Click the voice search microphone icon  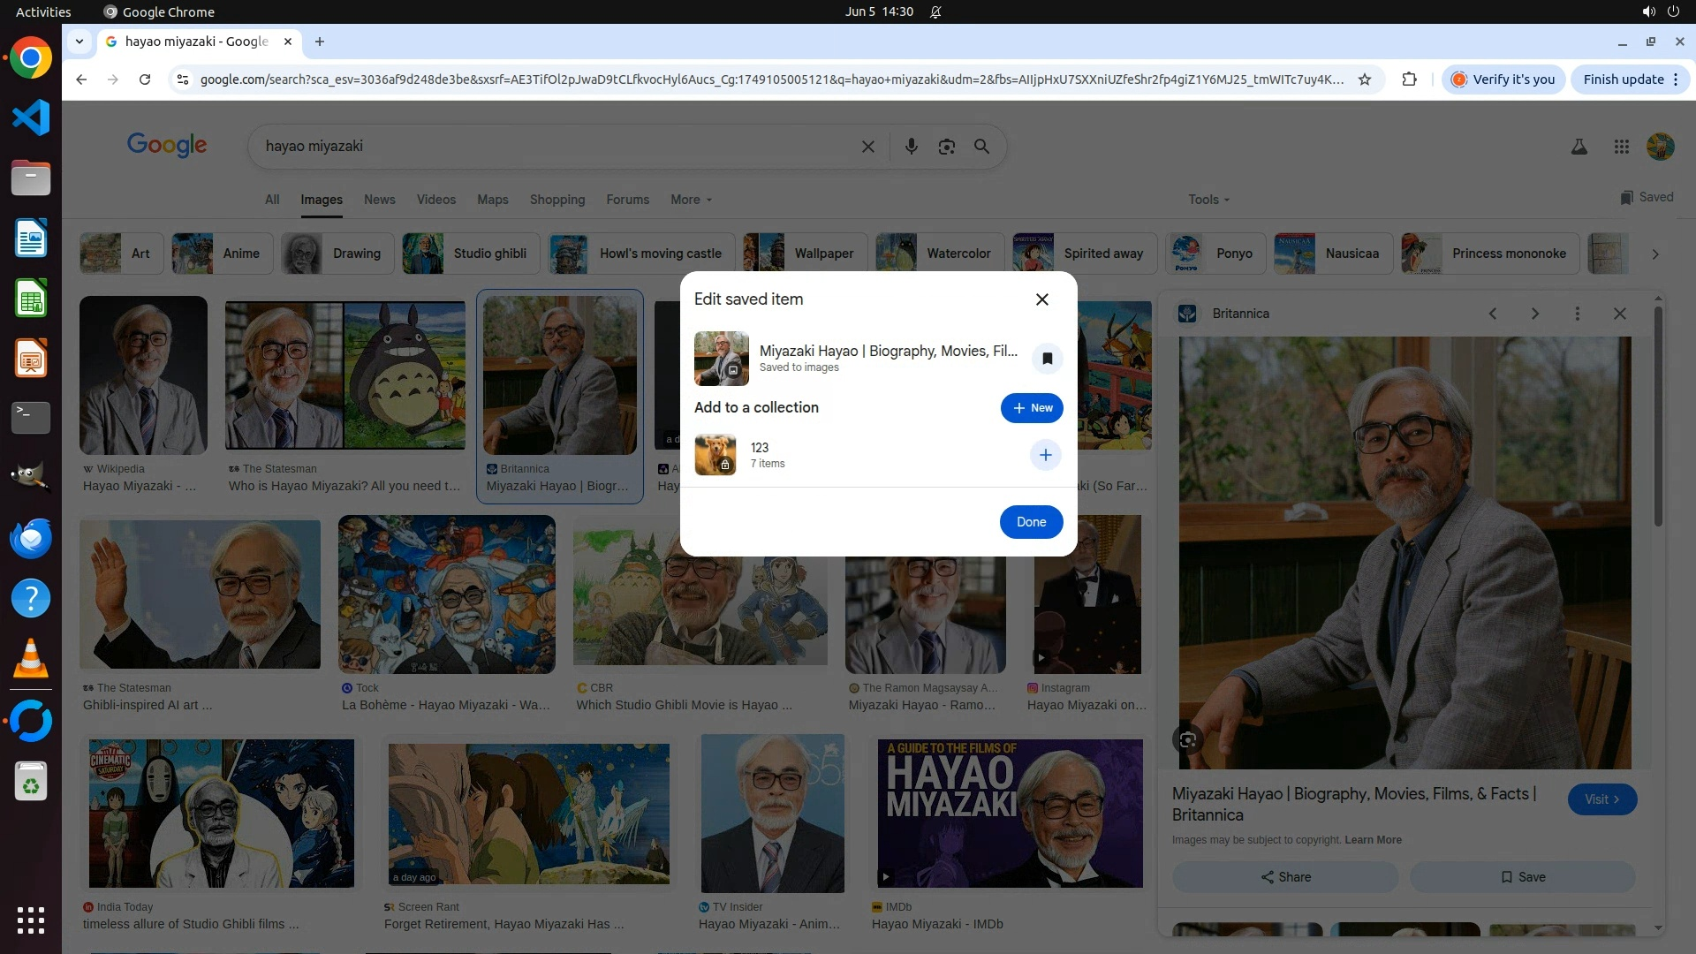point(911,147)
